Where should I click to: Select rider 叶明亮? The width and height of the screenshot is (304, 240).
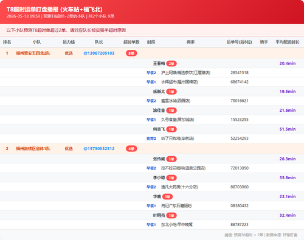point(159,216)
